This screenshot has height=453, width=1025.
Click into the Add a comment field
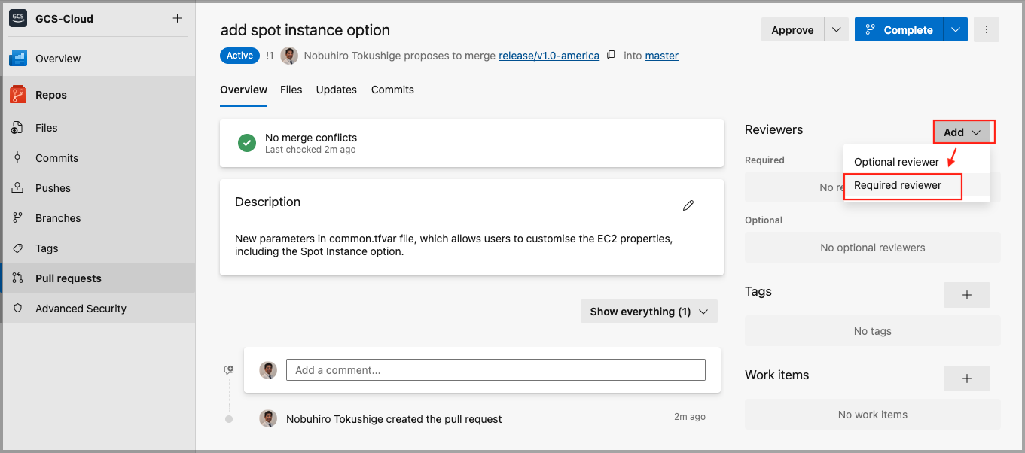pos(495,370)
